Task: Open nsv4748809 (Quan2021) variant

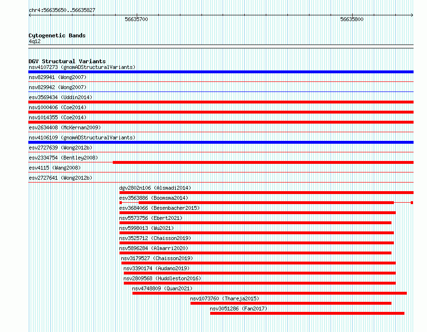Action: point(162,288)
